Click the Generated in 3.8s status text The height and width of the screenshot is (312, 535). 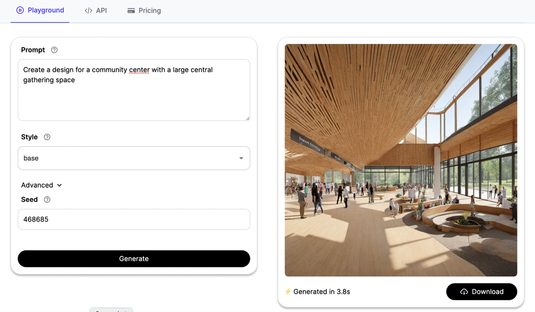tap(322, 292)
